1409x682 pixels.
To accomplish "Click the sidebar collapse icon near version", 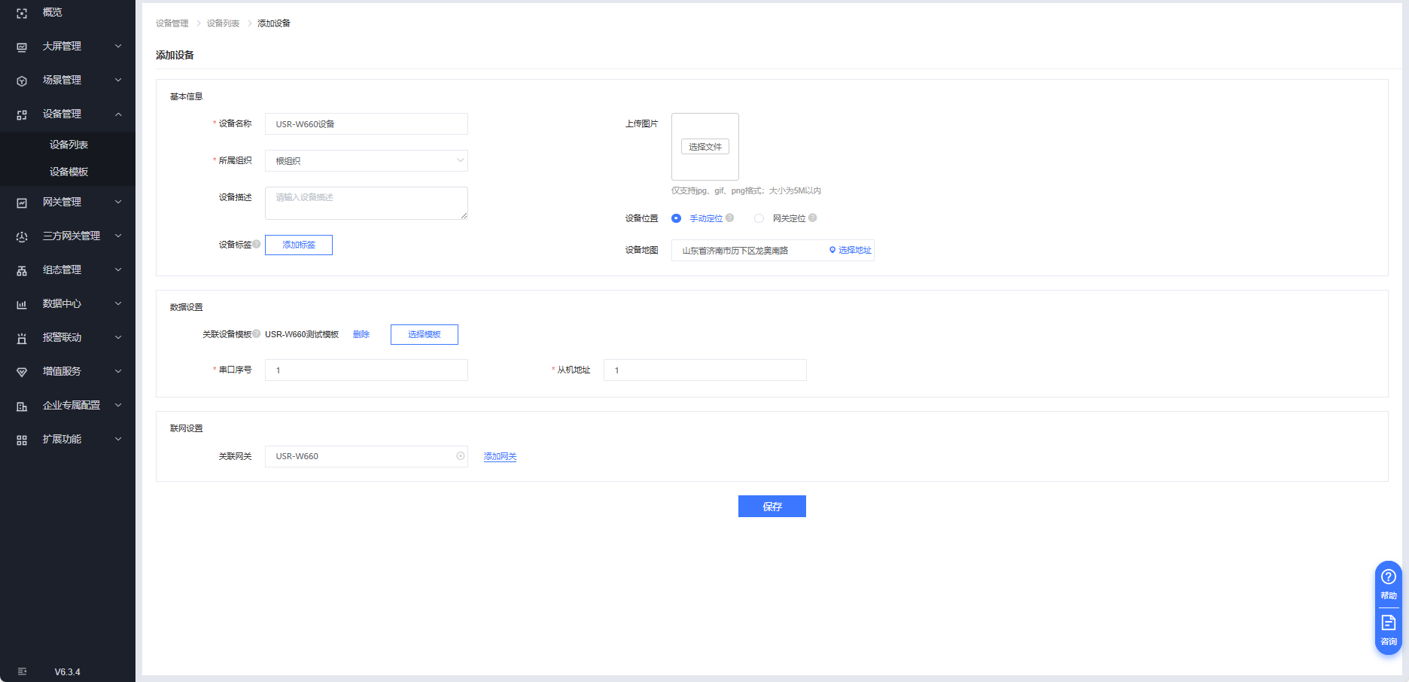I will [x=22, y=671].
